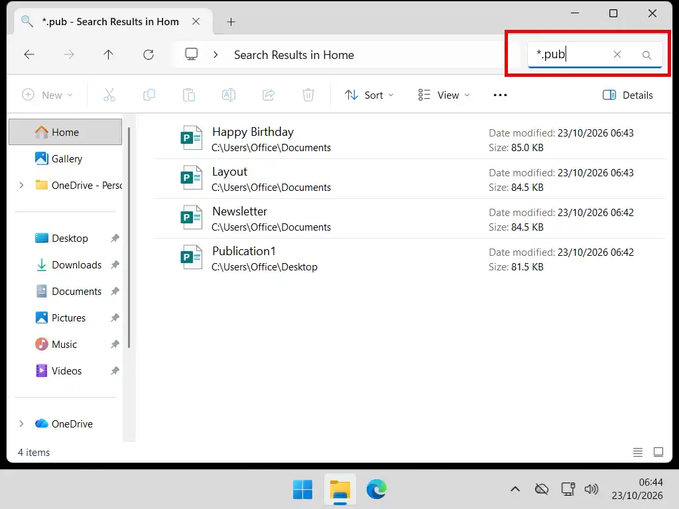Expand the address bar path chevron
This screenshot has height=509, width=679.
(216, 55)
